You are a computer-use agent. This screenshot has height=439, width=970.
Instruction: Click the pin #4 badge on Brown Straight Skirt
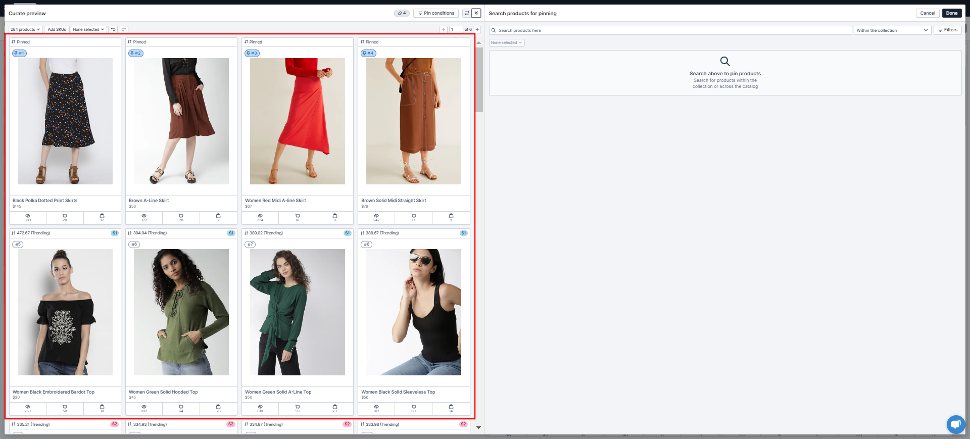(x=368, y=53)
